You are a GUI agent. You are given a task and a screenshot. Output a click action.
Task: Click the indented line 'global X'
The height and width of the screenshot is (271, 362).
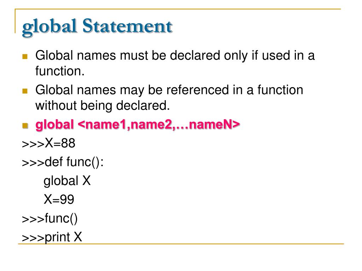[67, 181]
